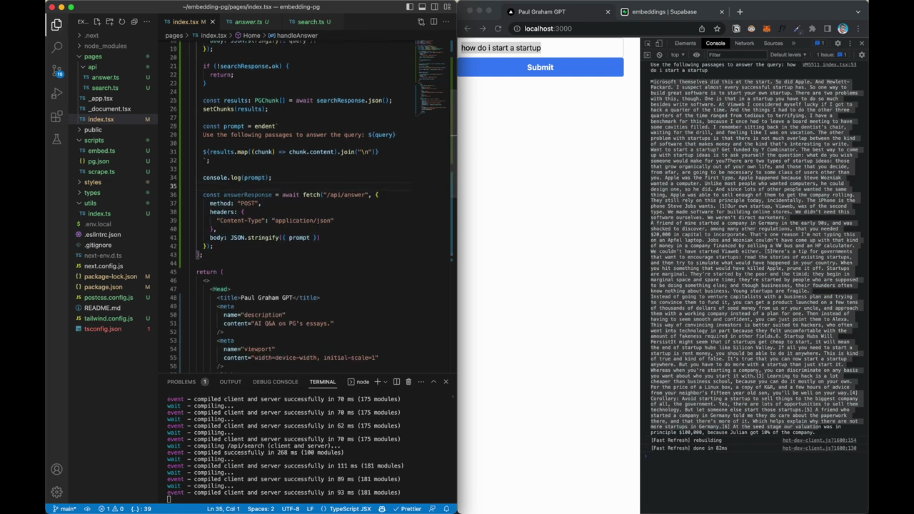Open notifications bell in status bar

446,509
